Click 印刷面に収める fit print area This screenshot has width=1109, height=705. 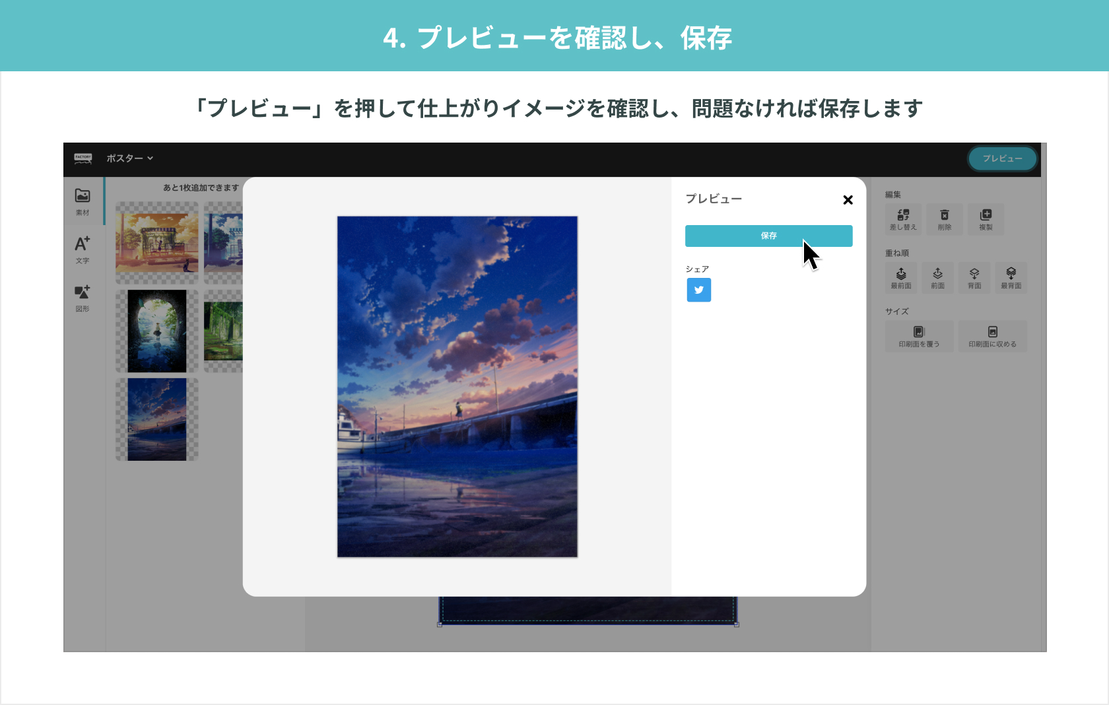coord(993,337)
